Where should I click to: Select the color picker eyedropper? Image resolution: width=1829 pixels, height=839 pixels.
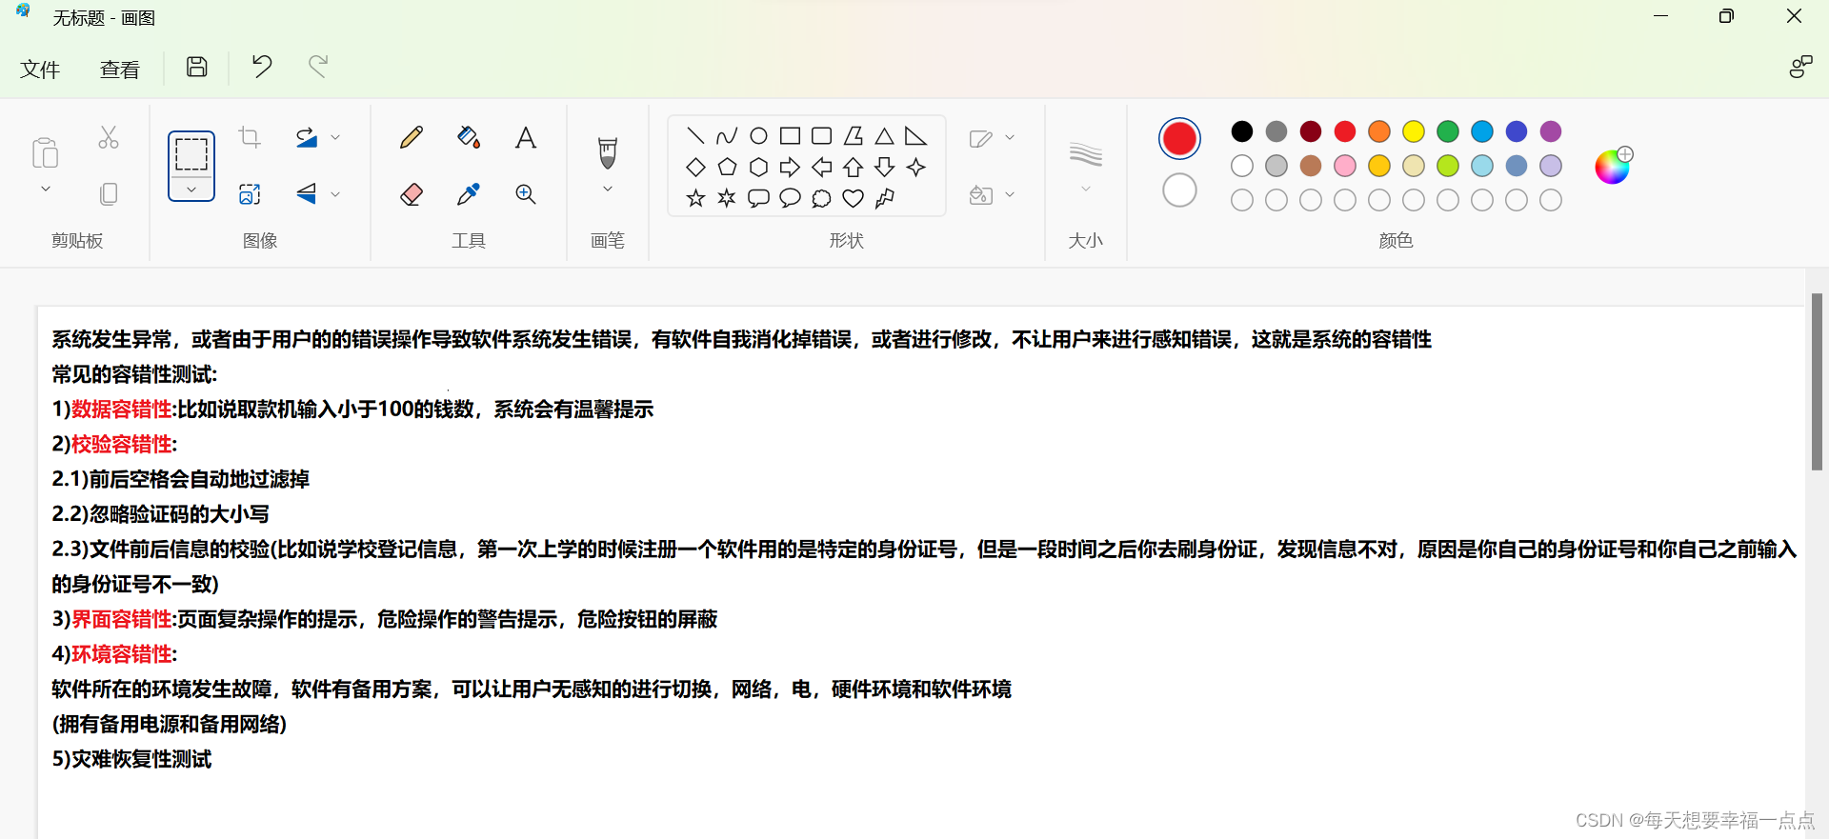[469, 194]
